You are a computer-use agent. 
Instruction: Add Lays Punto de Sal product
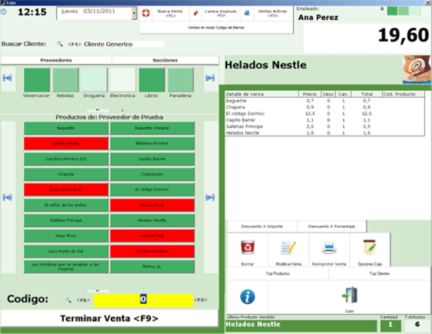66,251
